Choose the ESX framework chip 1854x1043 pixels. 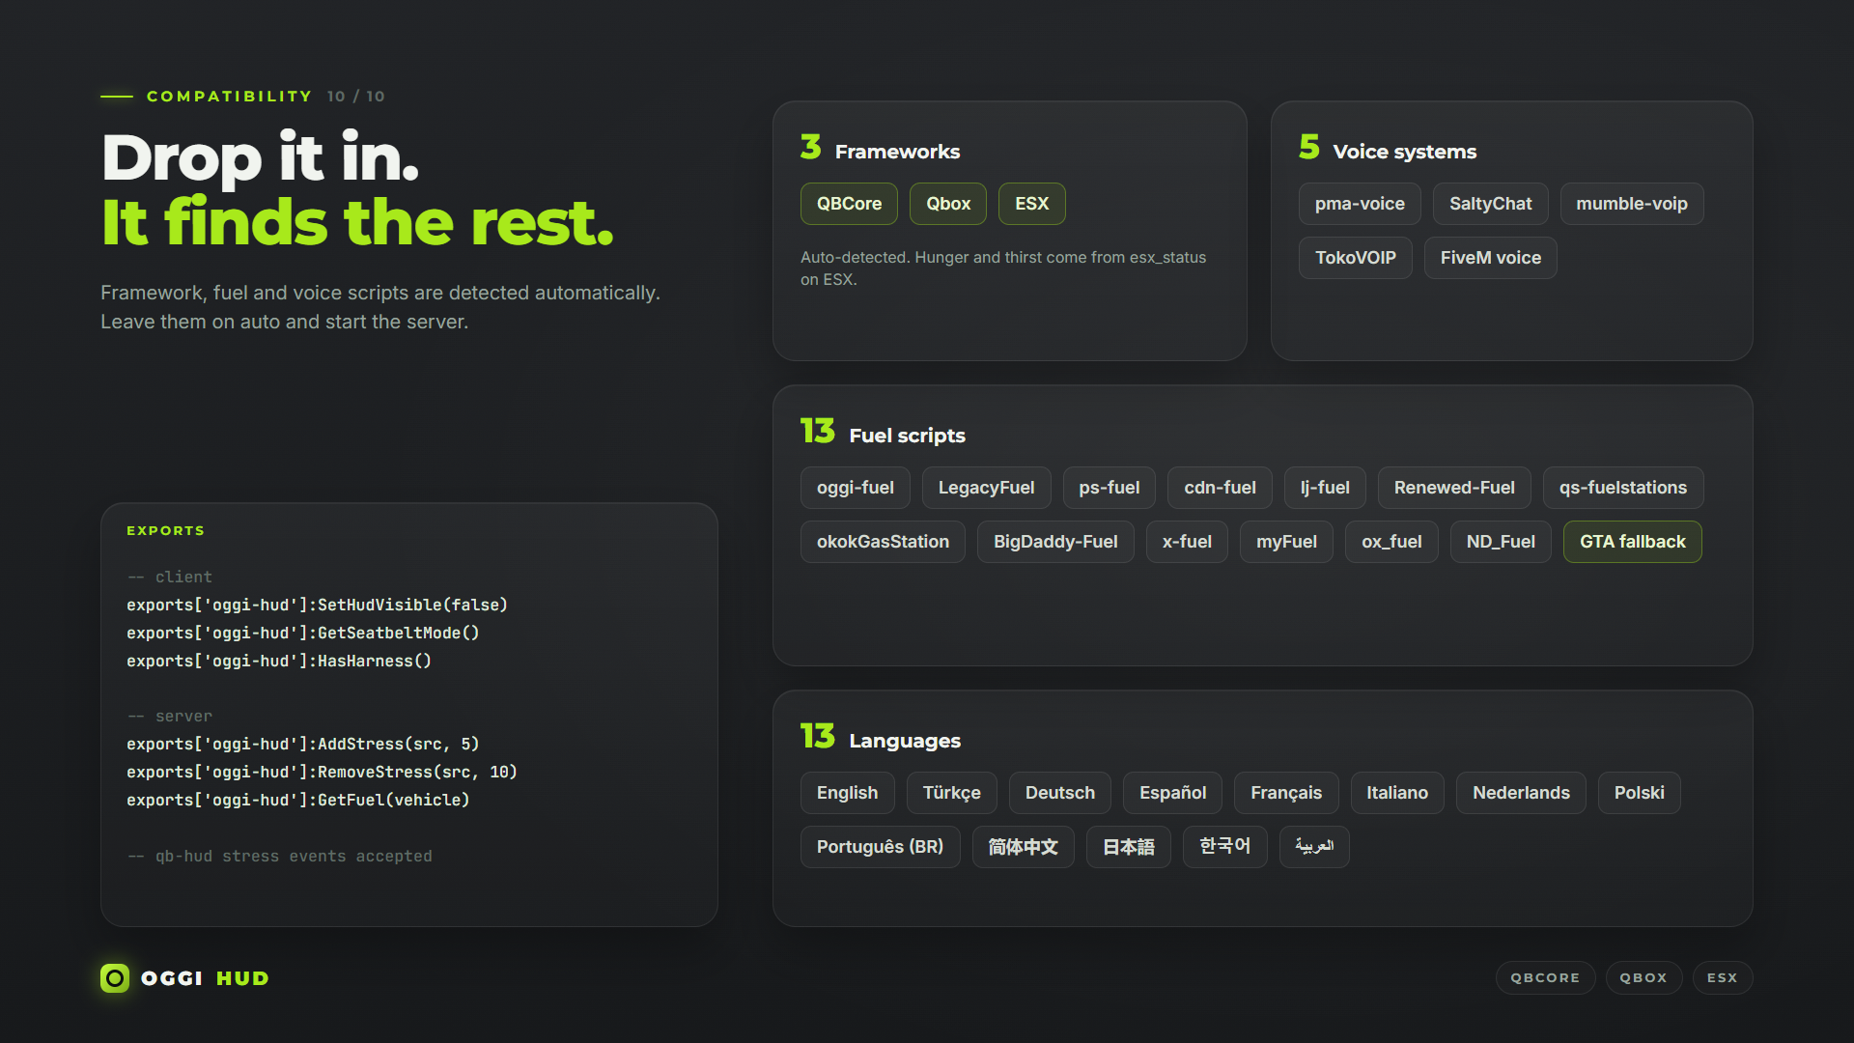(x=1031, y=204)
